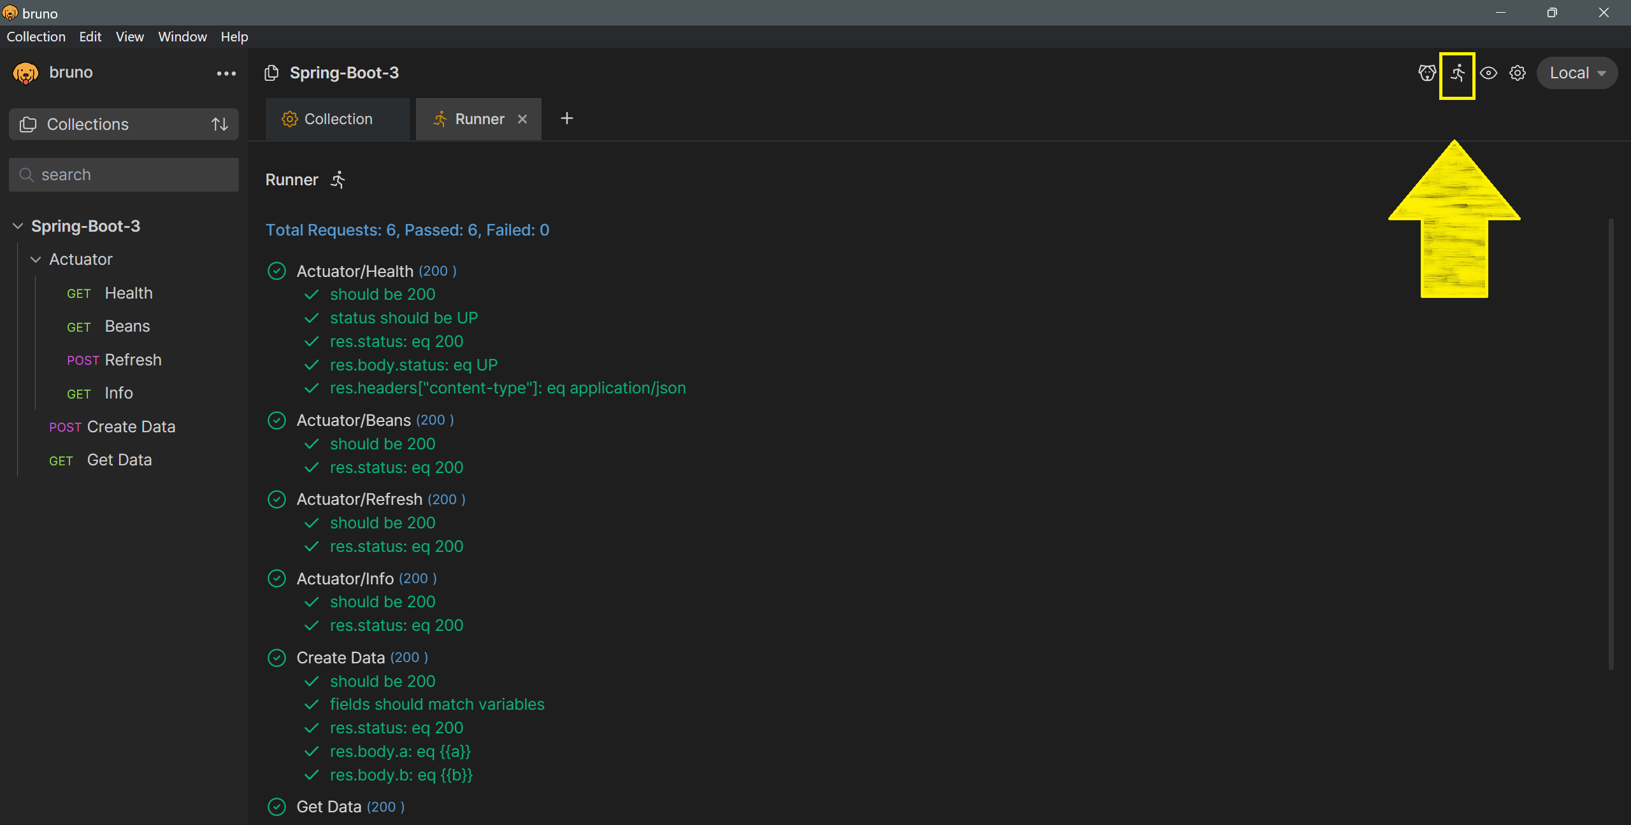
Task: Open the Local environment dropdown
Action: [x=1577, y=73]
